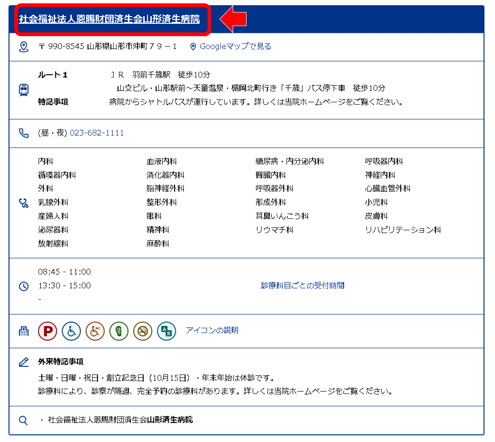Open the アイコンの説明 link
495x442 pixels.
[212, 330]
